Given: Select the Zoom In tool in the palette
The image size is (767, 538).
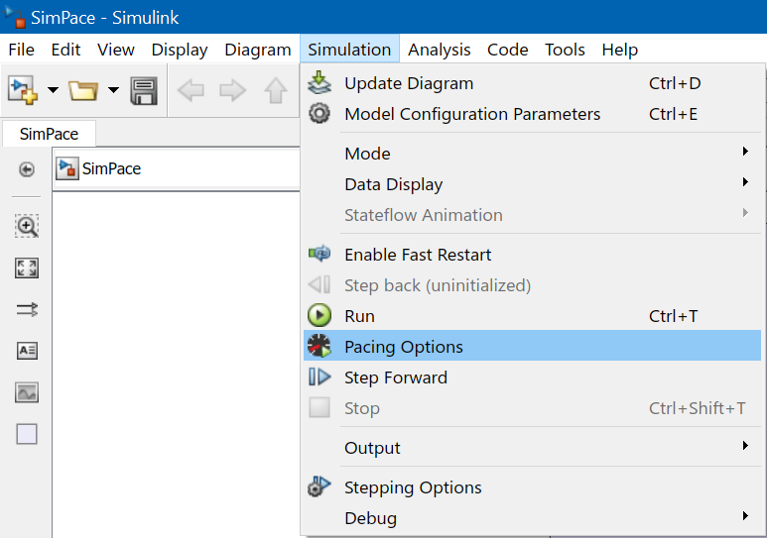Looking at the screenshot, I should (27, 226).
